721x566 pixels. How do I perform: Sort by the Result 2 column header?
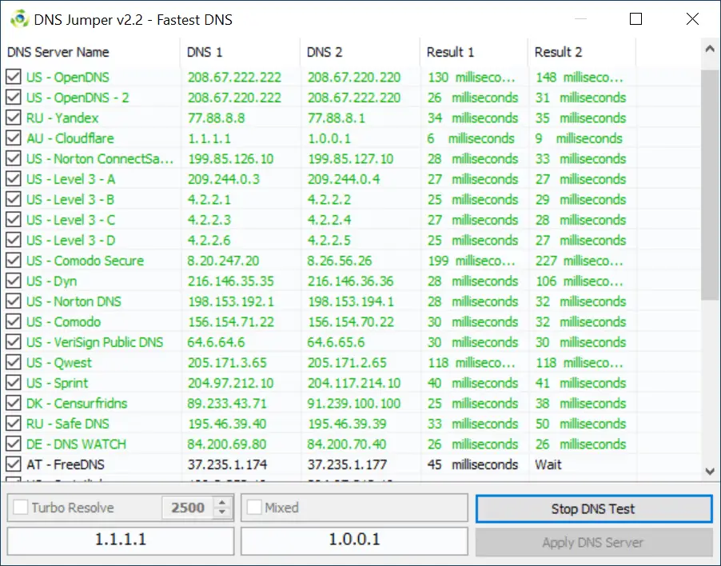pyautogui.click(x=582, y=52)
